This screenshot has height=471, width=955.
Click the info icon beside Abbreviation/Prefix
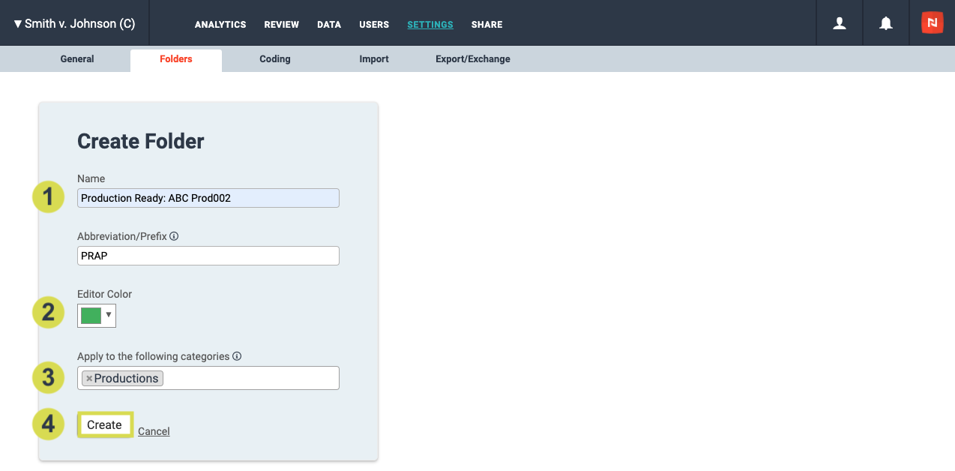pos(174,236)
